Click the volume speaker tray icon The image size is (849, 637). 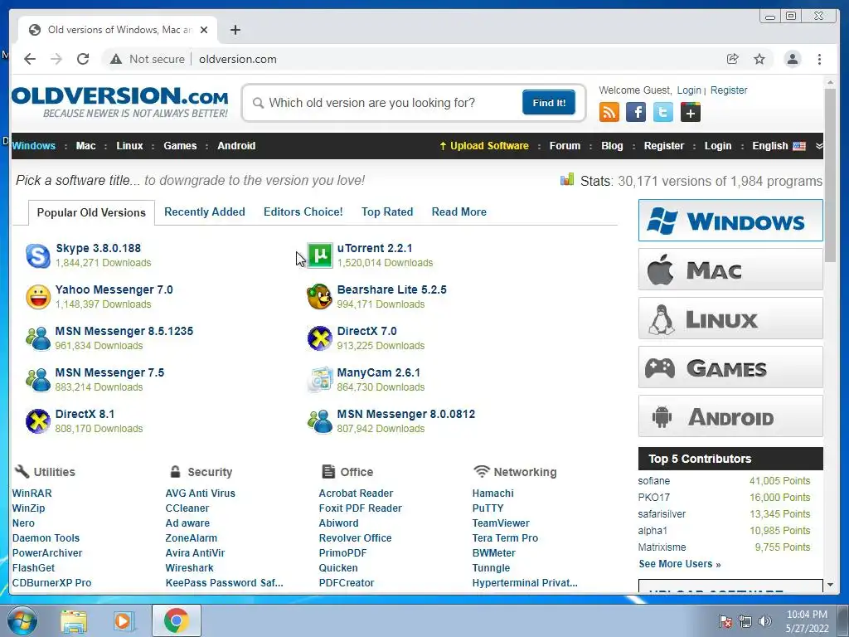(x=765, y=620)
